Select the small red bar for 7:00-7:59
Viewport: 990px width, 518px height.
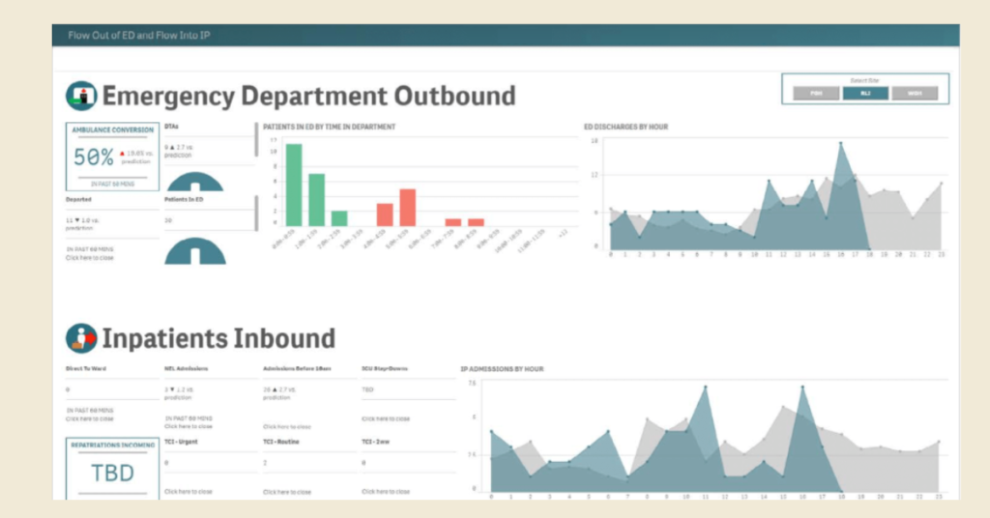(453, 222)
